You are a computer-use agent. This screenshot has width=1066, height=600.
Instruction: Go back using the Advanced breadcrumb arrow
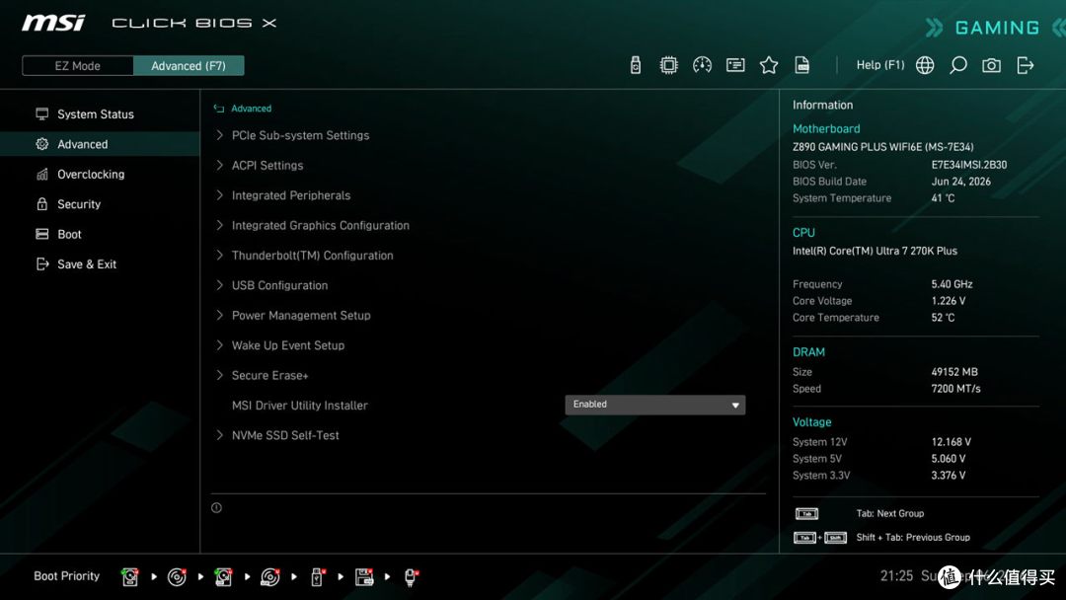click(x=219, y=108)
